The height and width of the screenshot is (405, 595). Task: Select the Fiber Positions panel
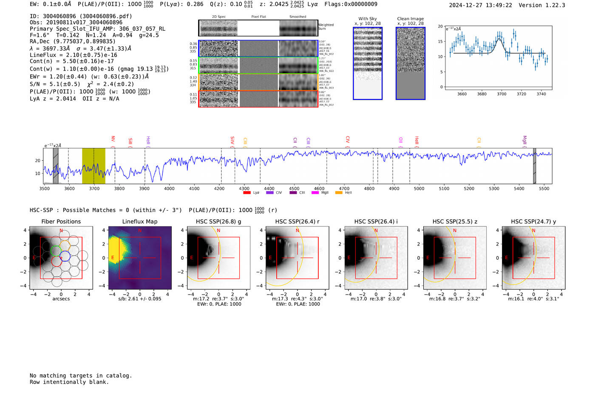(x=61, y=258)
